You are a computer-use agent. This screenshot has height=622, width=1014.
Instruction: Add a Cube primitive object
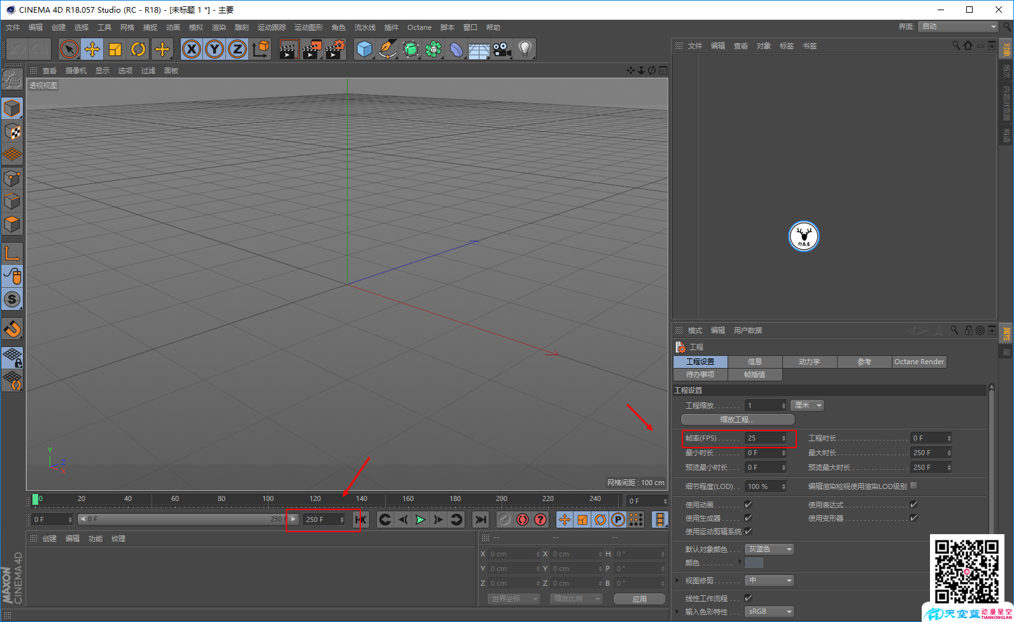tap(365, 49)
